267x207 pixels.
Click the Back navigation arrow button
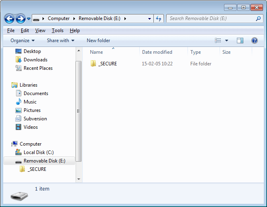[x=10, y=18]
